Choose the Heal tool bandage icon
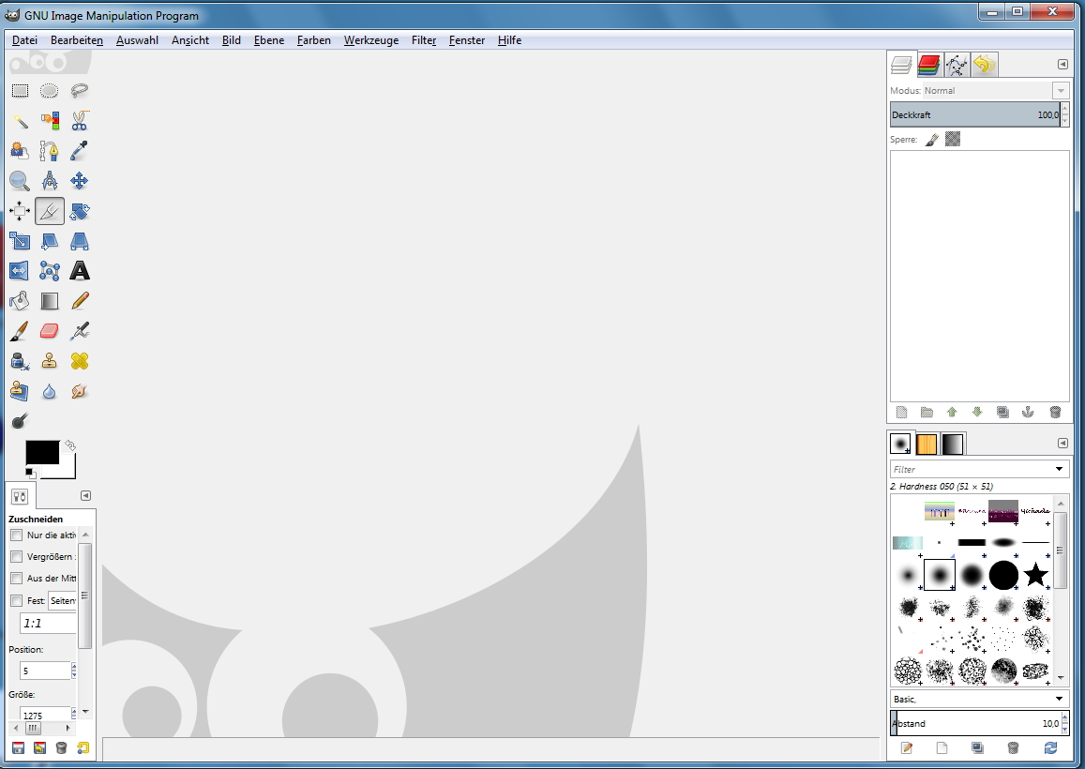This screenshot has width=1085, height=769. [80, 361]
